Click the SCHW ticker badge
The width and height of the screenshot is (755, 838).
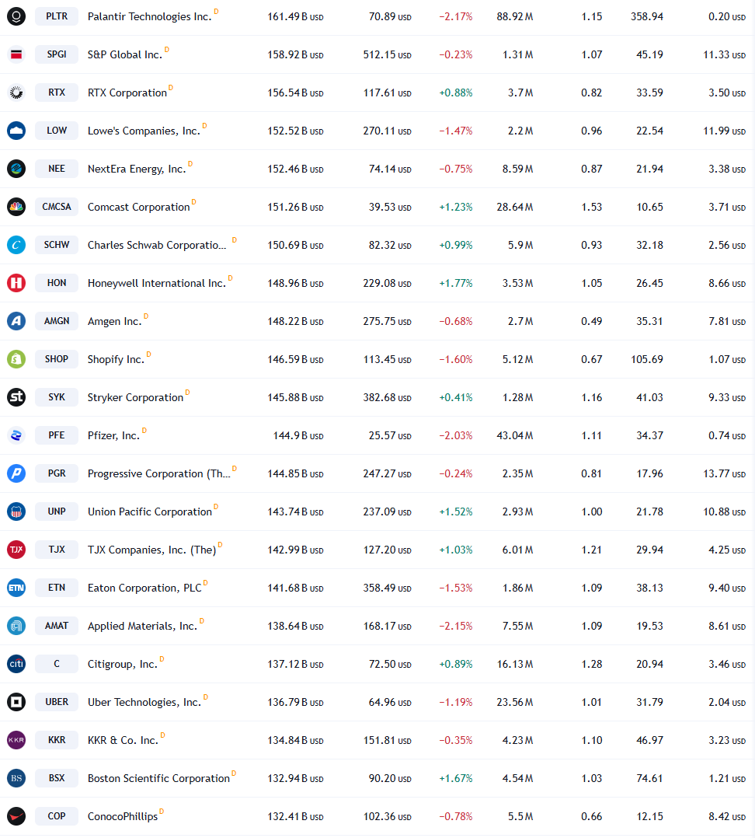click(x=57, y=245)
